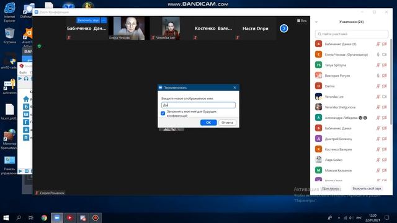Image resolution: width=397 pixels, height=223 pixels.
Task: Show hidden system tray icons
Action: [339, 217]
